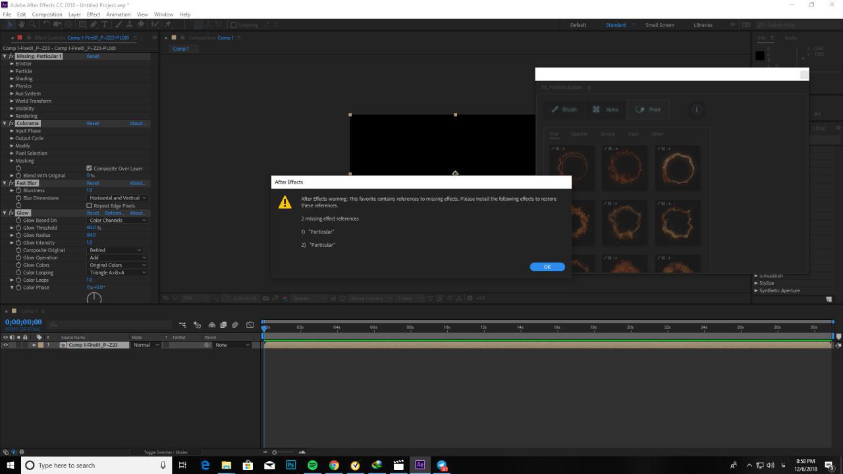
Task: Open composition mini-flowchart icon in timeline
Action: [182, 325]
